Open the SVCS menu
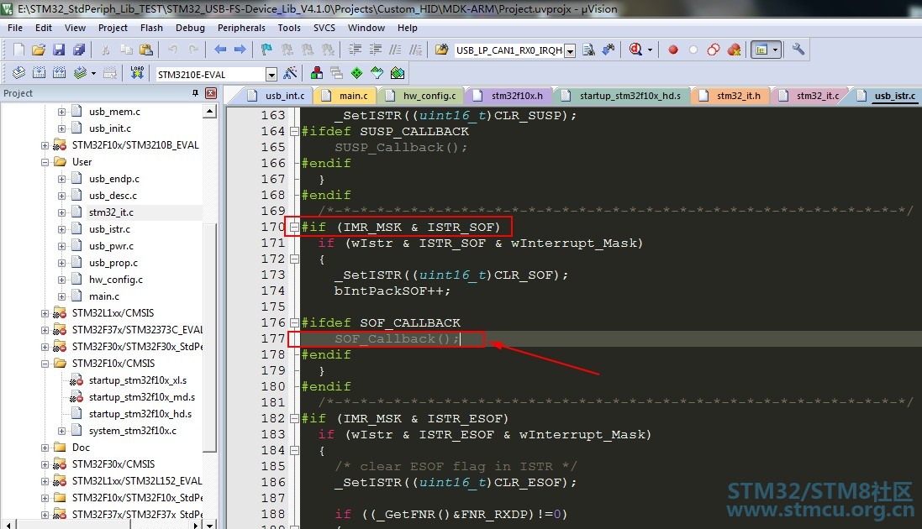Viewport: 922px width, 529px height. [324, 28]
